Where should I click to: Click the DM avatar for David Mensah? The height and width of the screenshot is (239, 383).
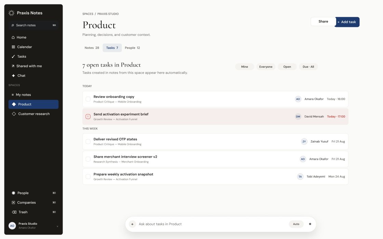tap(298, 116)
